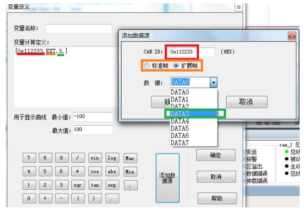This screenshot has width=304, height=209.
Task: Choose DATA6 from the dropdown list
Action: tap(193, 136)
